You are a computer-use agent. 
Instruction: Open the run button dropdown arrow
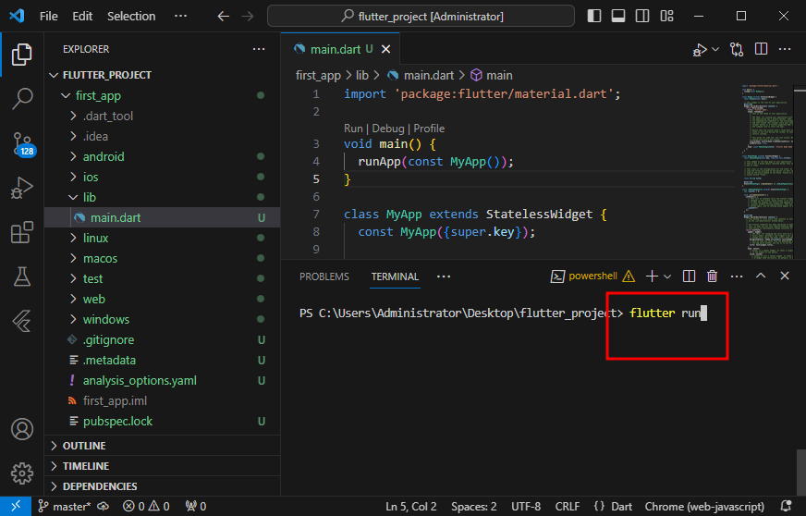[715, 49]
